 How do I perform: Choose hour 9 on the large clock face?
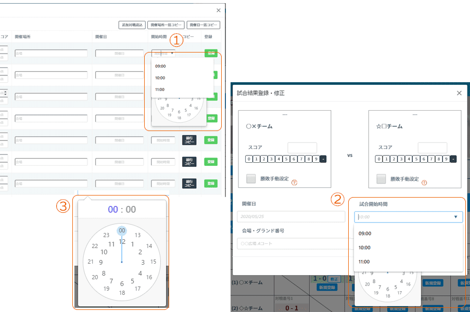[101, 262]
